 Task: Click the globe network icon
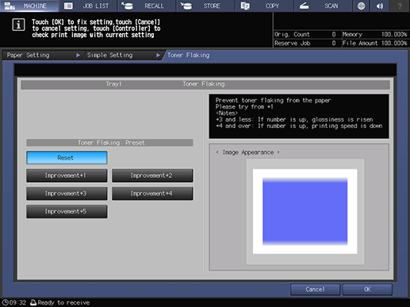[362, 6]
